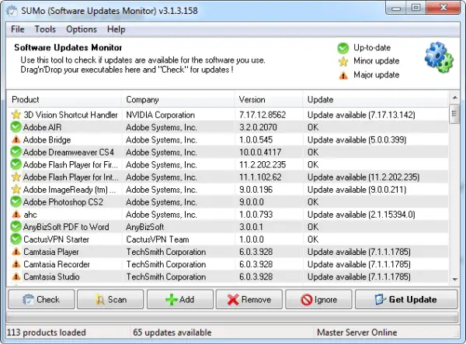Select the Camtasia Studio product name
Image resolution: width=466 pixels, height=344 pixels.
[51, 277]
